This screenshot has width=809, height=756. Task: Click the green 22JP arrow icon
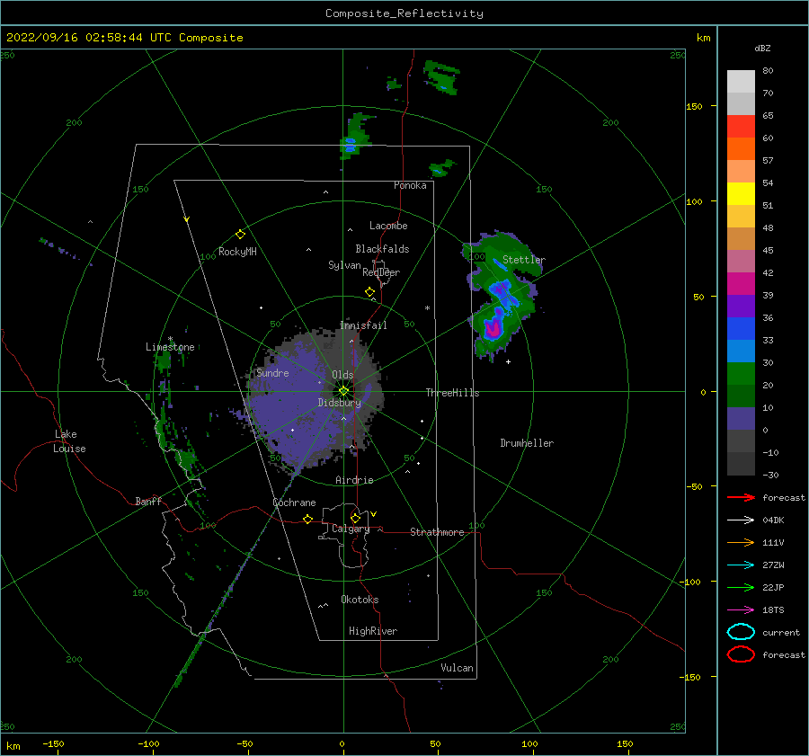(741, 587)
